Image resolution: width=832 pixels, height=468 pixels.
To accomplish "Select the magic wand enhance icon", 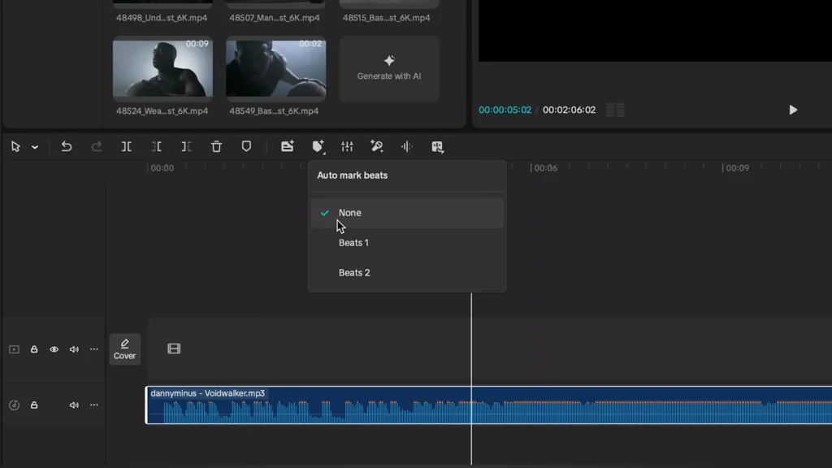I will tap(376, 146).
